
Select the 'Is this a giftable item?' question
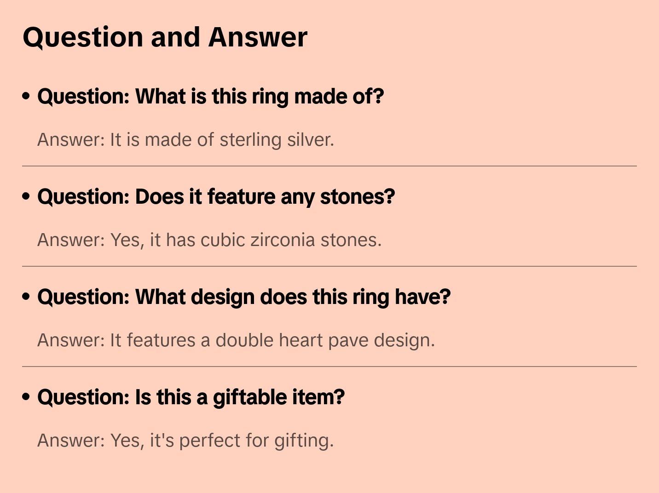tap(191, 397)
